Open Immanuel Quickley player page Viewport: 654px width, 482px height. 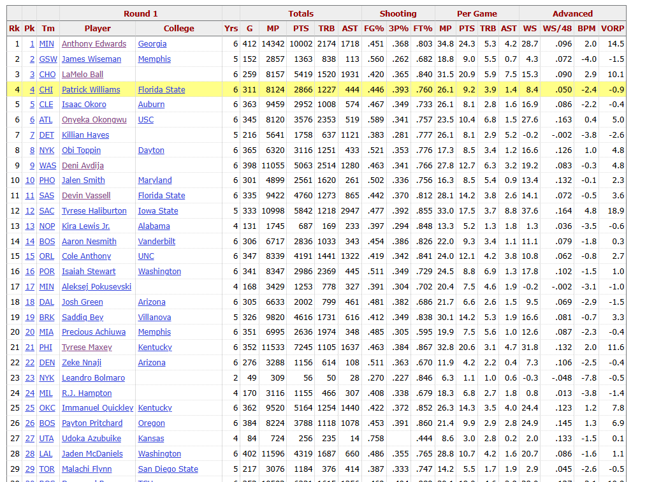click(x=98, y=407)
